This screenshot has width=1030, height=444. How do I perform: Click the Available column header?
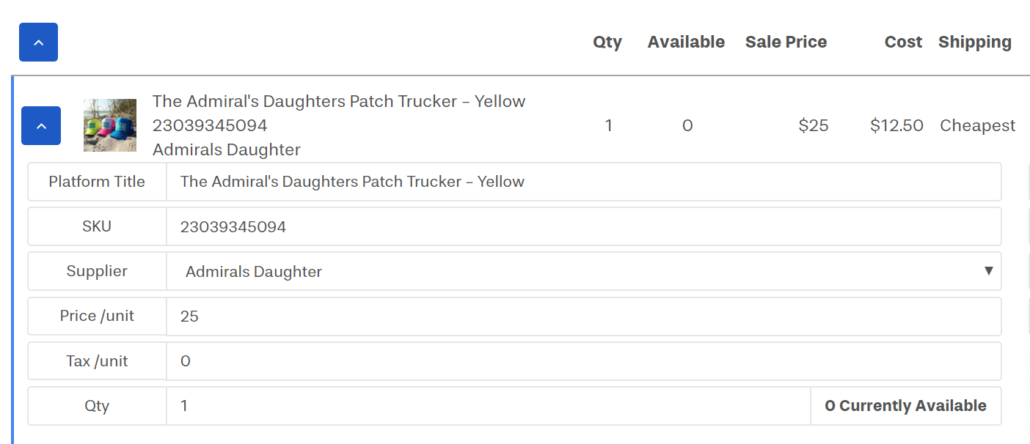coord(686,42)
